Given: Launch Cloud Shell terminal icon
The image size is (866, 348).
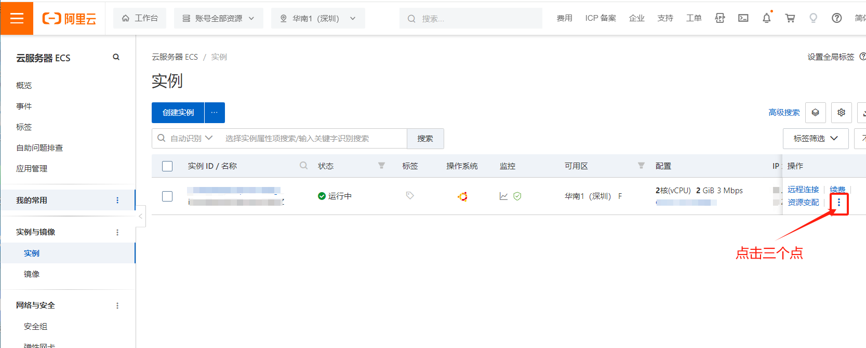Looking at the screenshot, I should 743,18.
